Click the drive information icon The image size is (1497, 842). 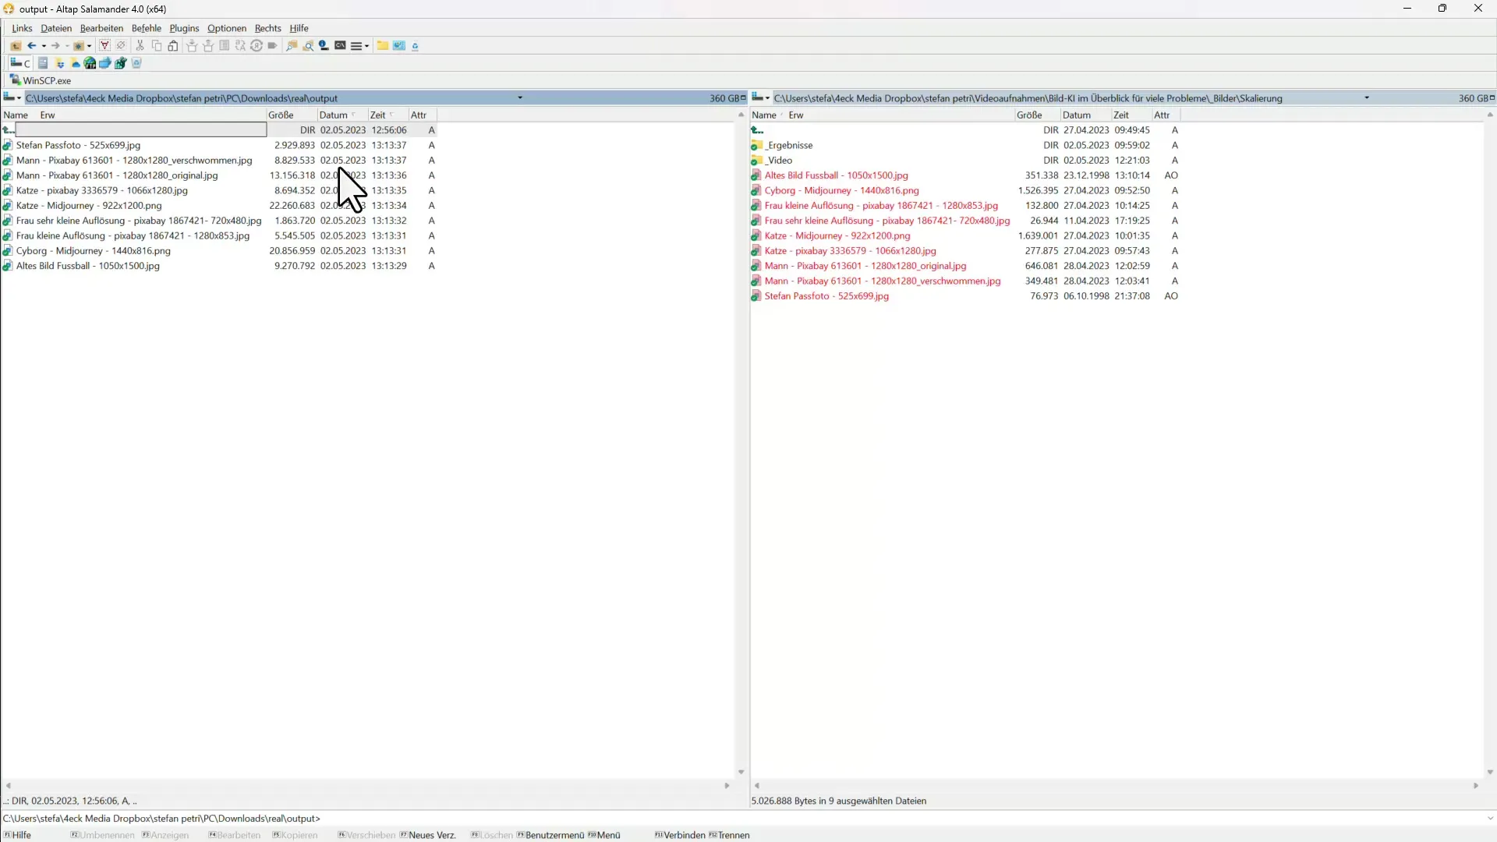324,46
